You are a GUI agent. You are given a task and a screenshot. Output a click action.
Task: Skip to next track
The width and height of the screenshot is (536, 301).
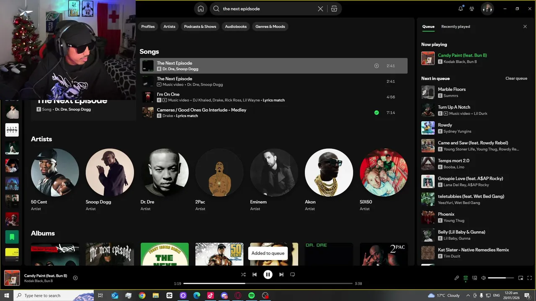(281, 275)
